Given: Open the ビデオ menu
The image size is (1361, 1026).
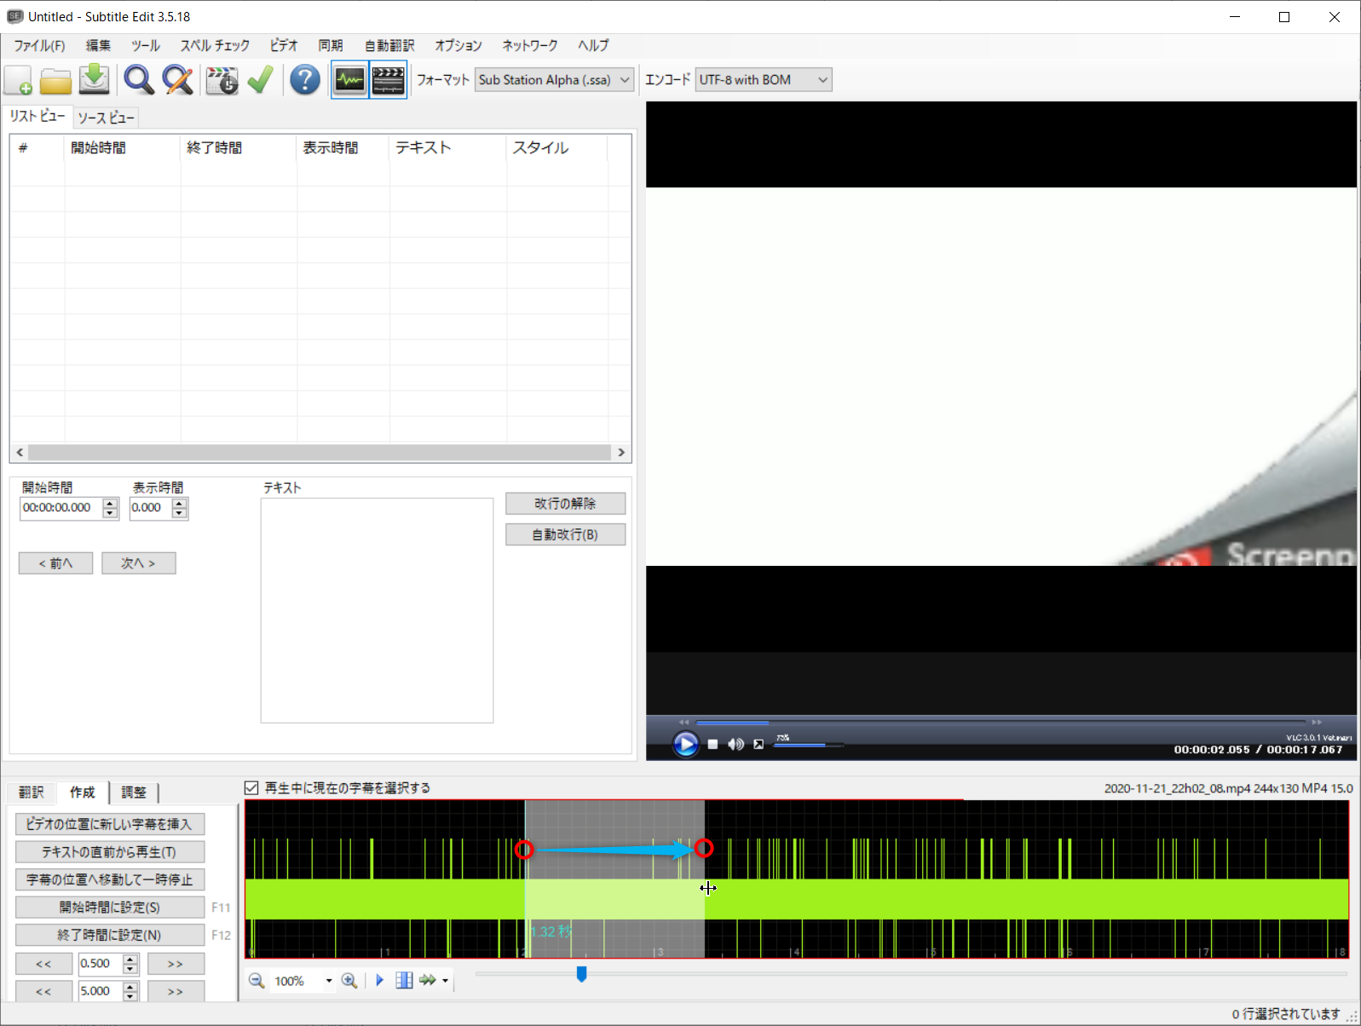Looking at the screenshot, I should (x=284, y=45).
